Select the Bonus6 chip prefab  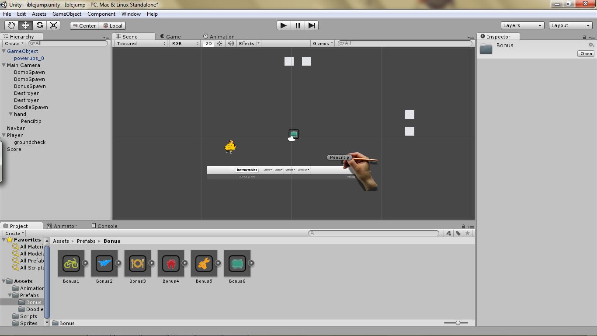[237, 263]
